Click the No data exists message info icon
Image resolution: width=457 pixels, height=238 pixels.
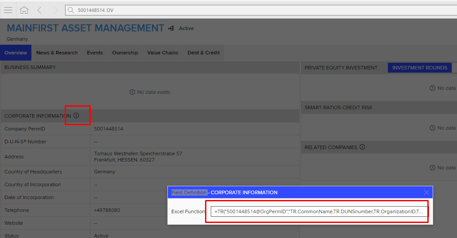(x=132, y=92)
